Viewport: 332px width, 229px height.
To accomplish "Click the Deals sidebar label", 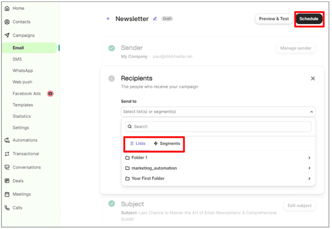I will (18, 181).
